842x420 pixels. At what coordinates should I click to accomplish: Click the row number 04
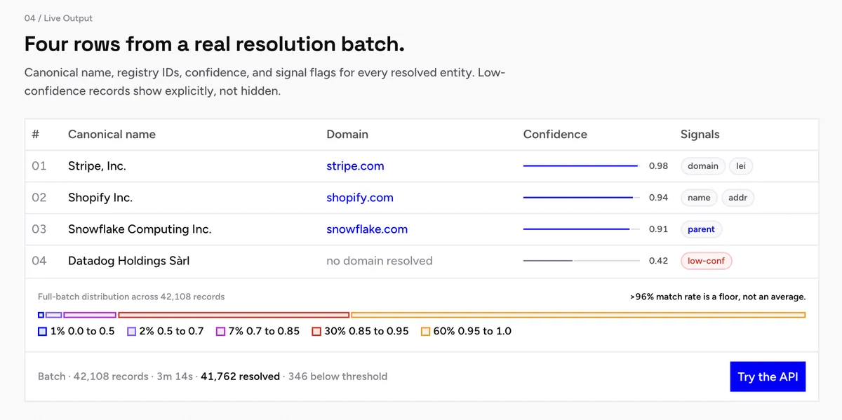pos(39,261)
